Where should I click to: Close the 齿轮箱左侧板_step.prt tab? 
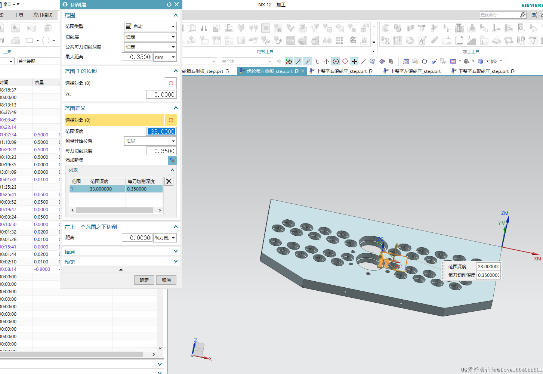[x=303, y=71]
